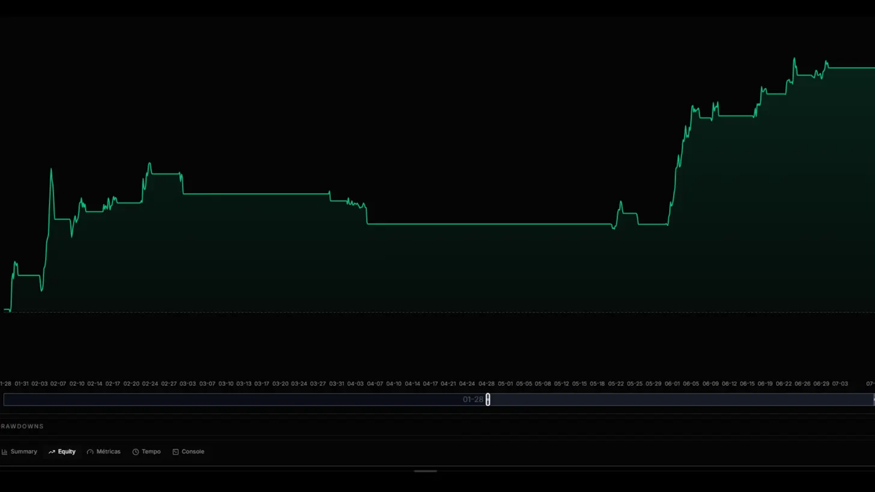Image resolution: width=875 pixels, height=492 pixels.
Task: Select the Equity tab
Action: click(62, 452)
